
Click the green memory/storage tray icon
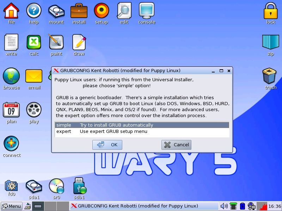tap(233, 206)
